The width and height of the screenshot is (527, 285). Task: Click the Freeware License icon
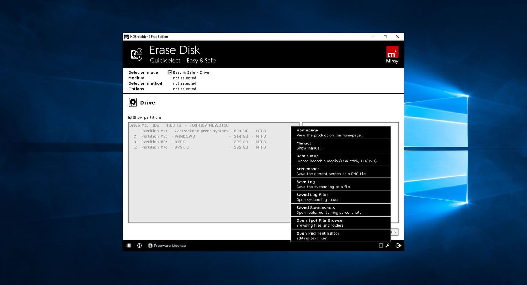click(x=150, y=246)
